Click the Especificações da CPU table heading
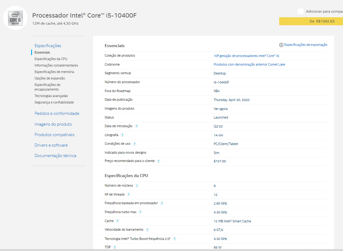 point(126,176)
